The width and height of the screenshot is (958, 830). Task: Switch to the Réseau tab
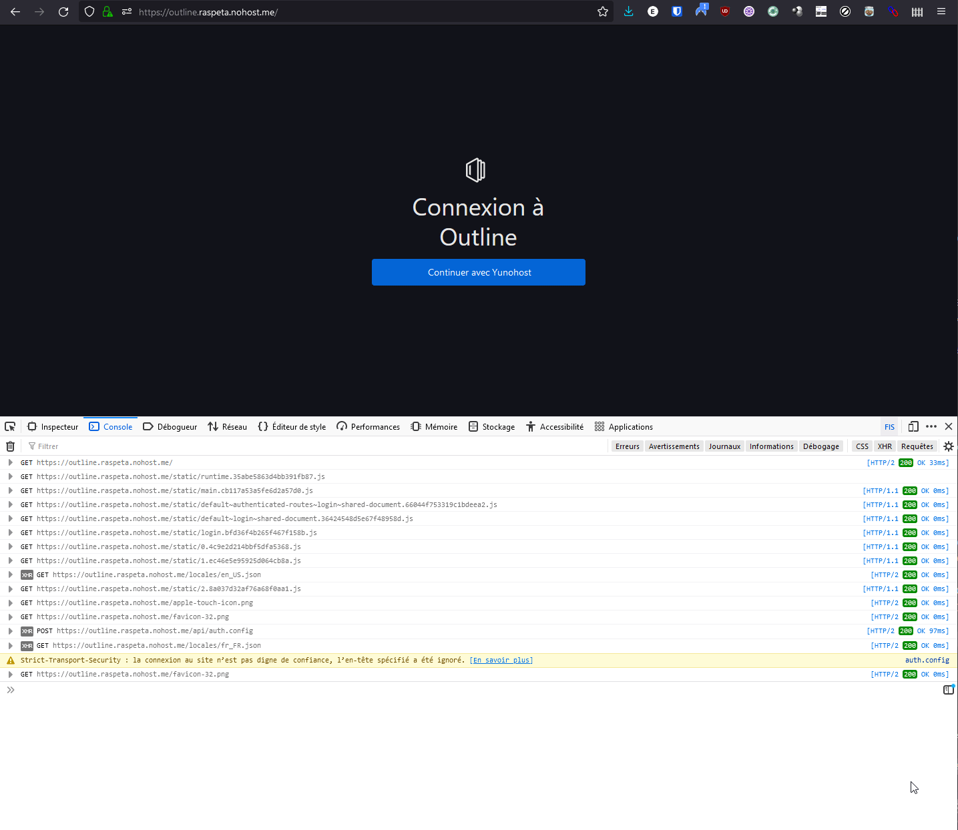click(227, 426)
